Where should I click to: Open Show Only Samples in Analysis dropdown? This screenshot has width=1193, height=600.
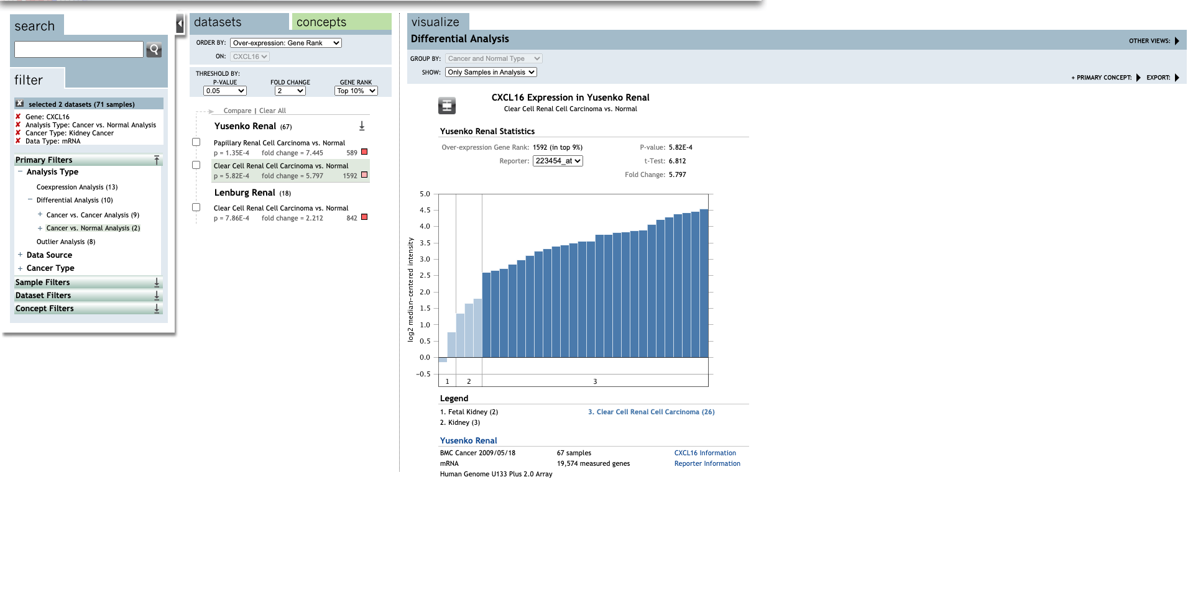tap(491, 72)
